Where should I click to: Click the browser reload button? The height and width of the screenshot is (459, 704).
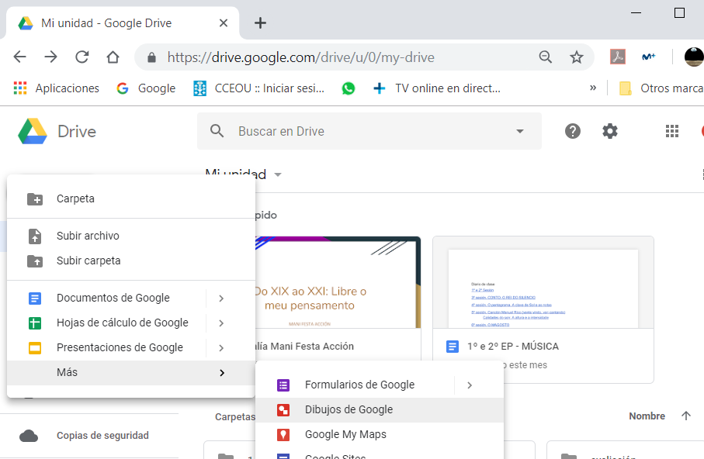pyautogui.click(x=81, y=57)
